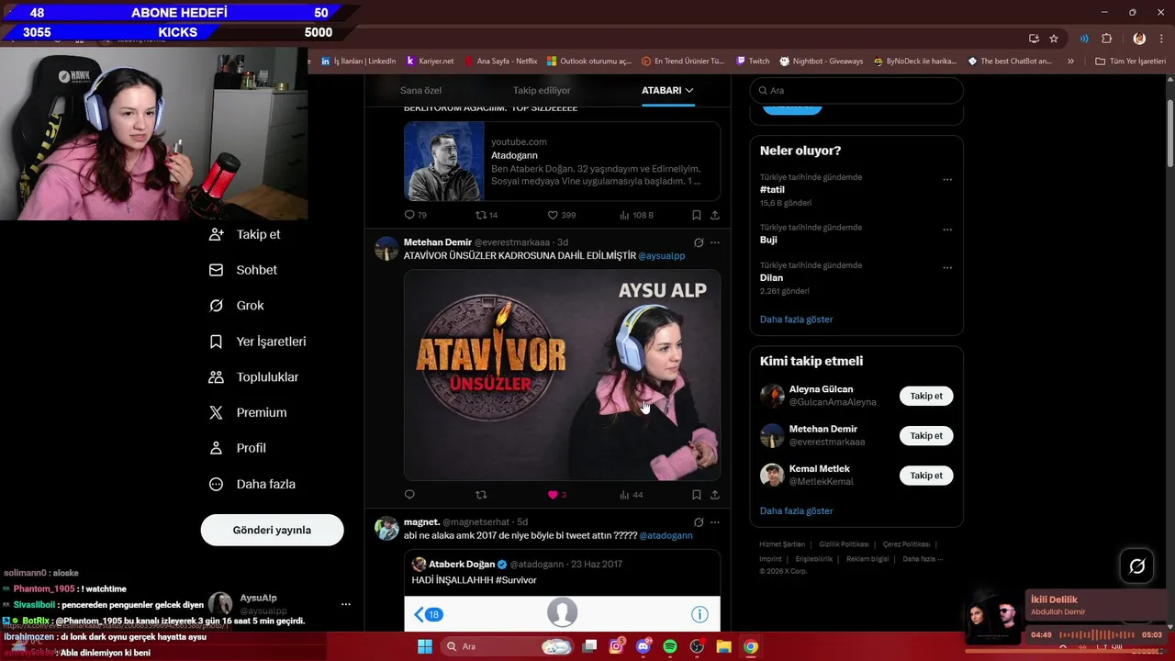Open Instagram from the taskbar
1175x661 pixels.
pyautogui.click(x=616, y=646)
